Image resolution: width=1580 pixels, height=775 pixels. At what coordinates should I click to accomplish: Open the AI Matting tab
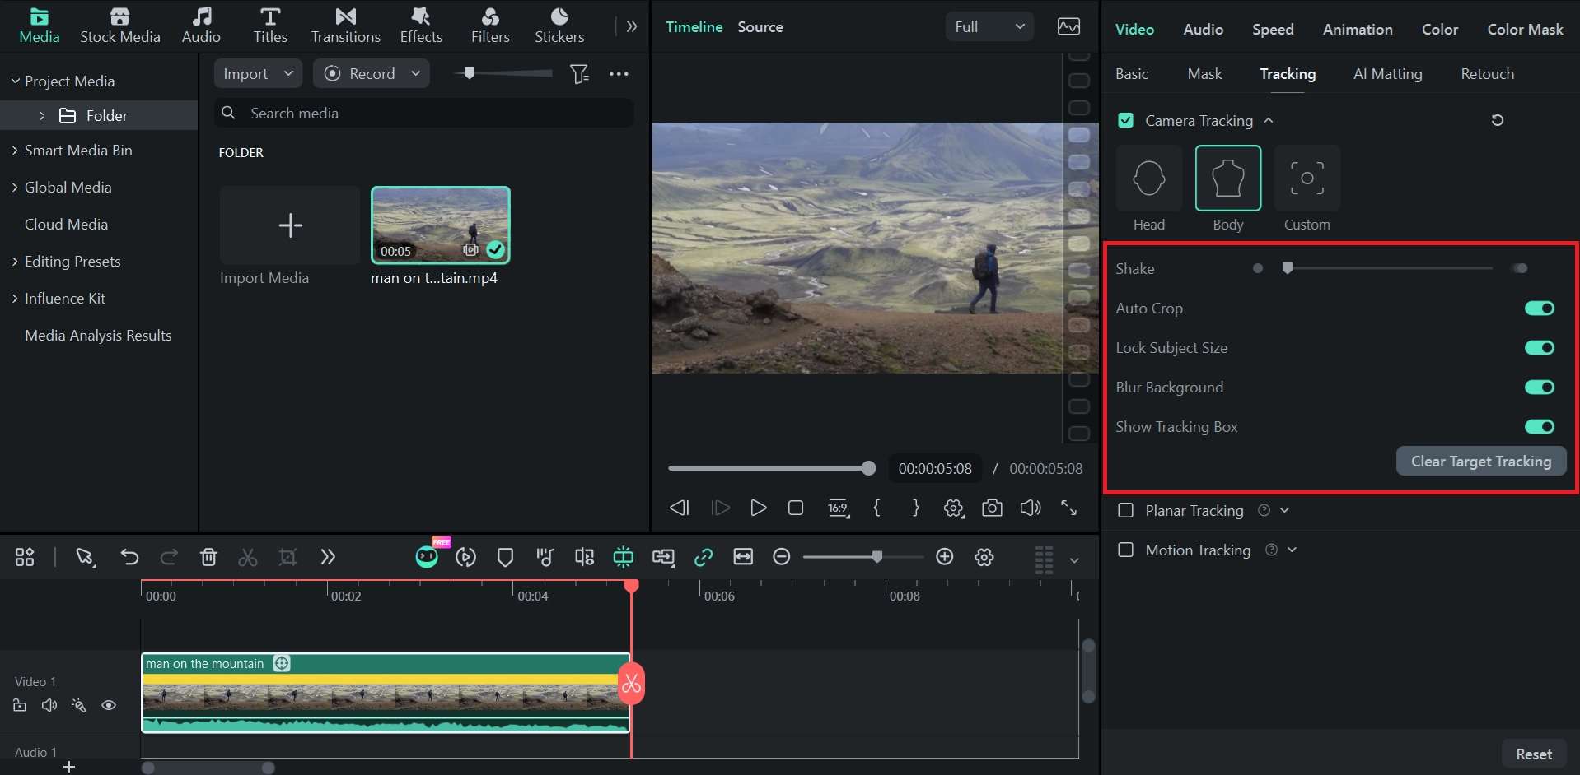point(1387,73)
